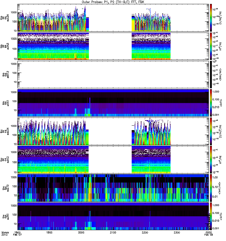Click the 'thc fbk scm1' y-axis label
The width and height of the screenshot is (226, 241).
pyautogui.click(x=6, y=216)
